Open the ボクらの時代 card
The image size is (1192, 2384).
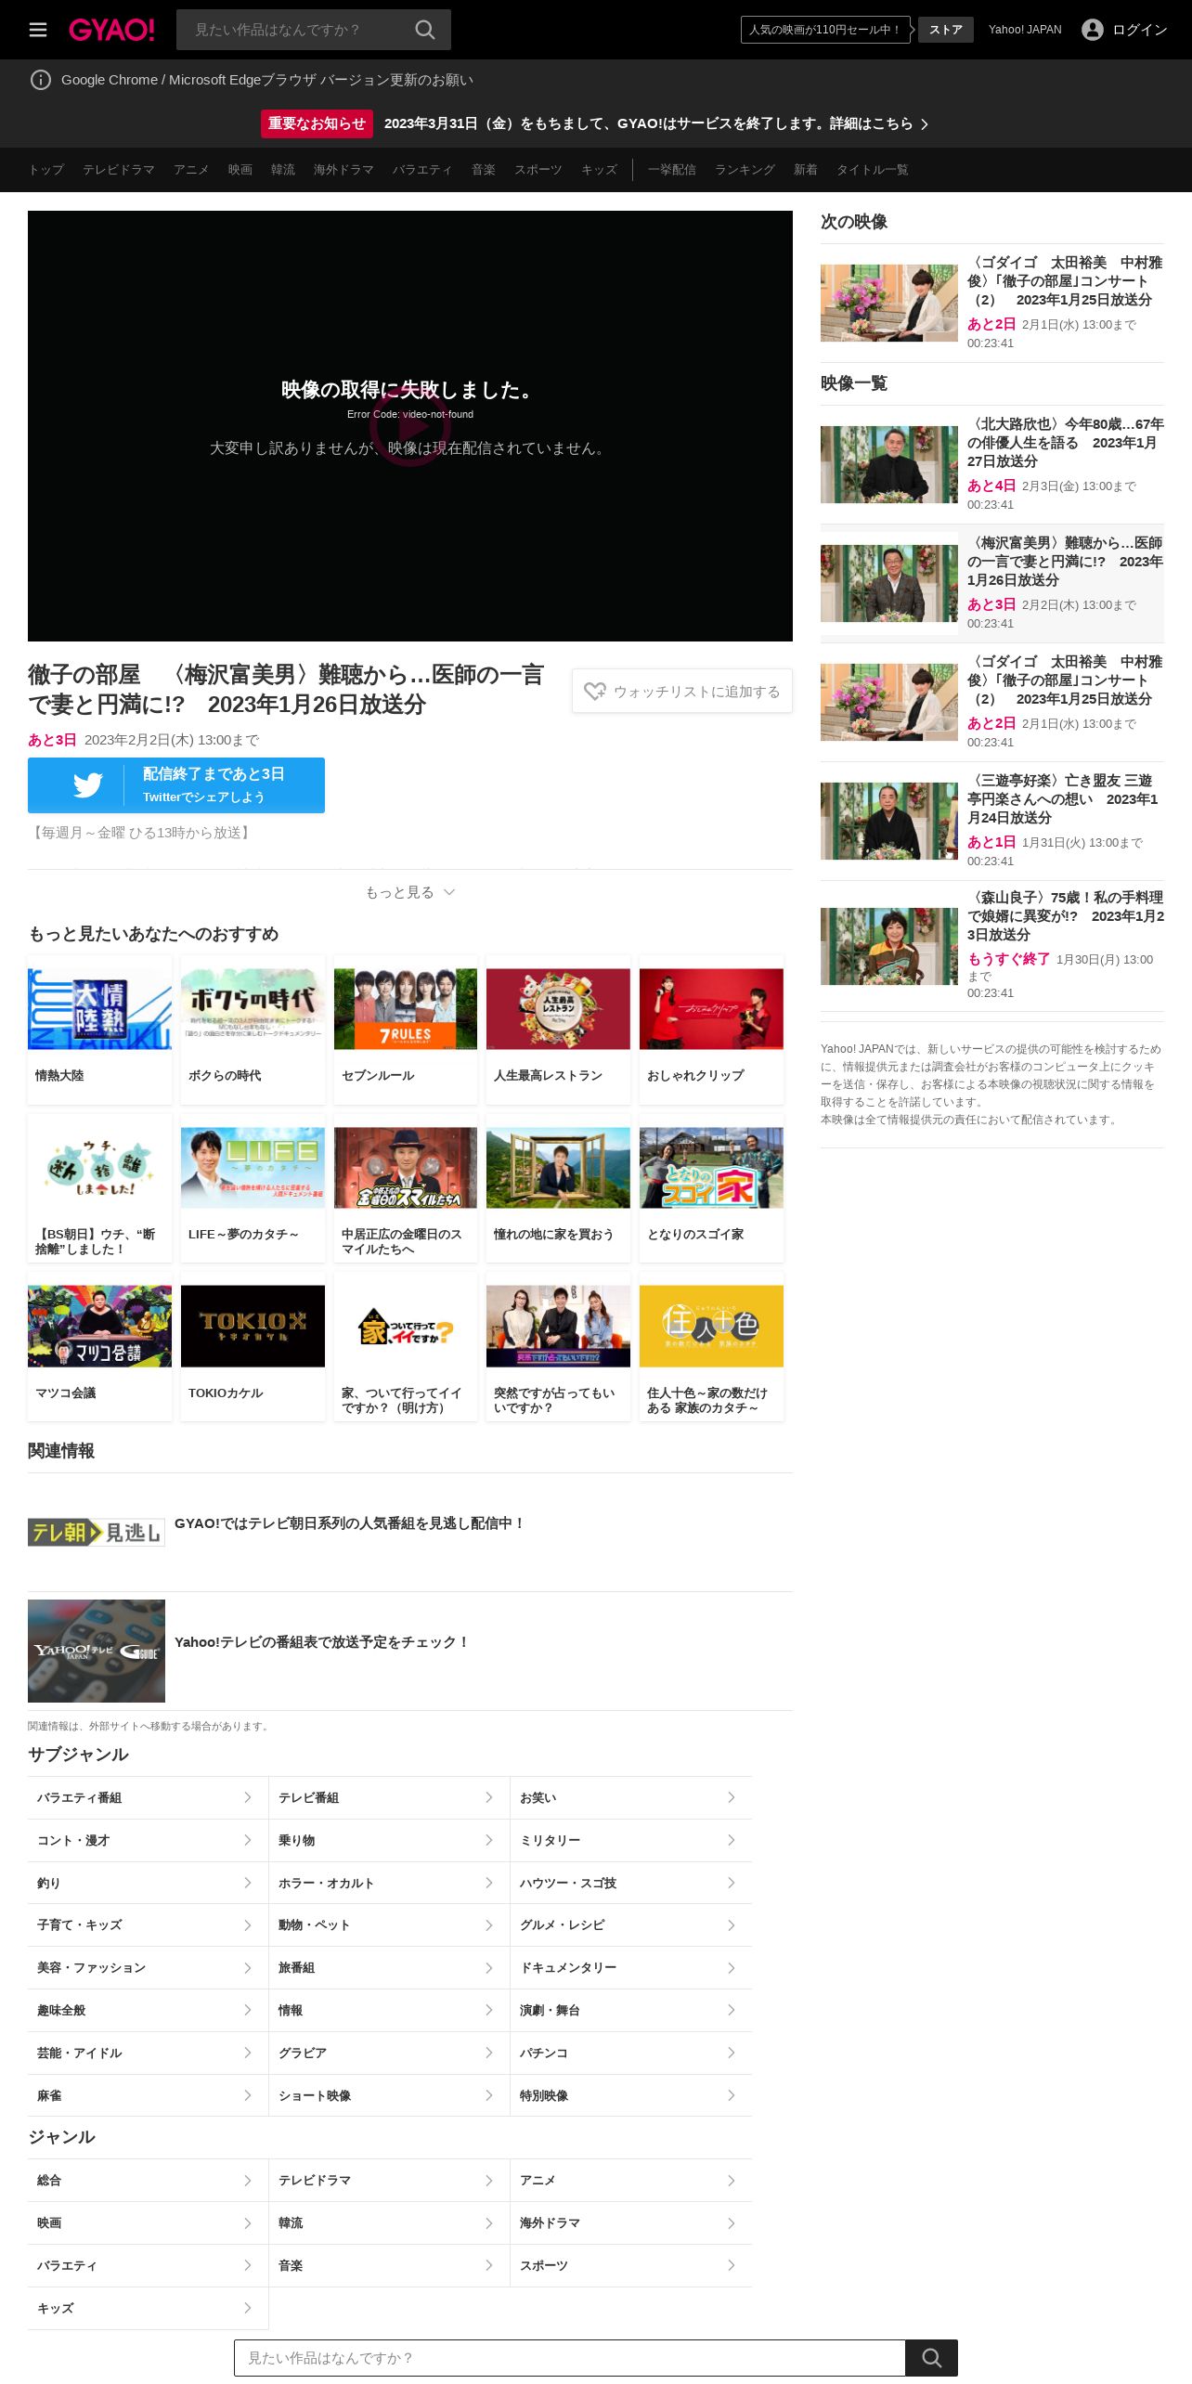coord(253,1030)
